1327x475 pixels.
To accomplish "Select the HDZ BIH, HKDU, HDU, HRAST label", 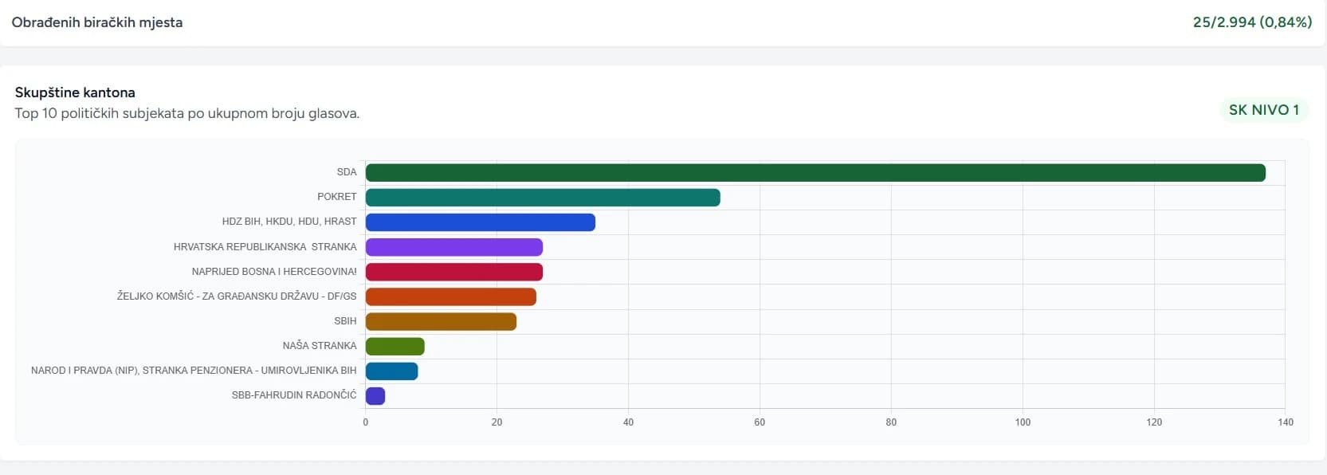I will [289, 222].
